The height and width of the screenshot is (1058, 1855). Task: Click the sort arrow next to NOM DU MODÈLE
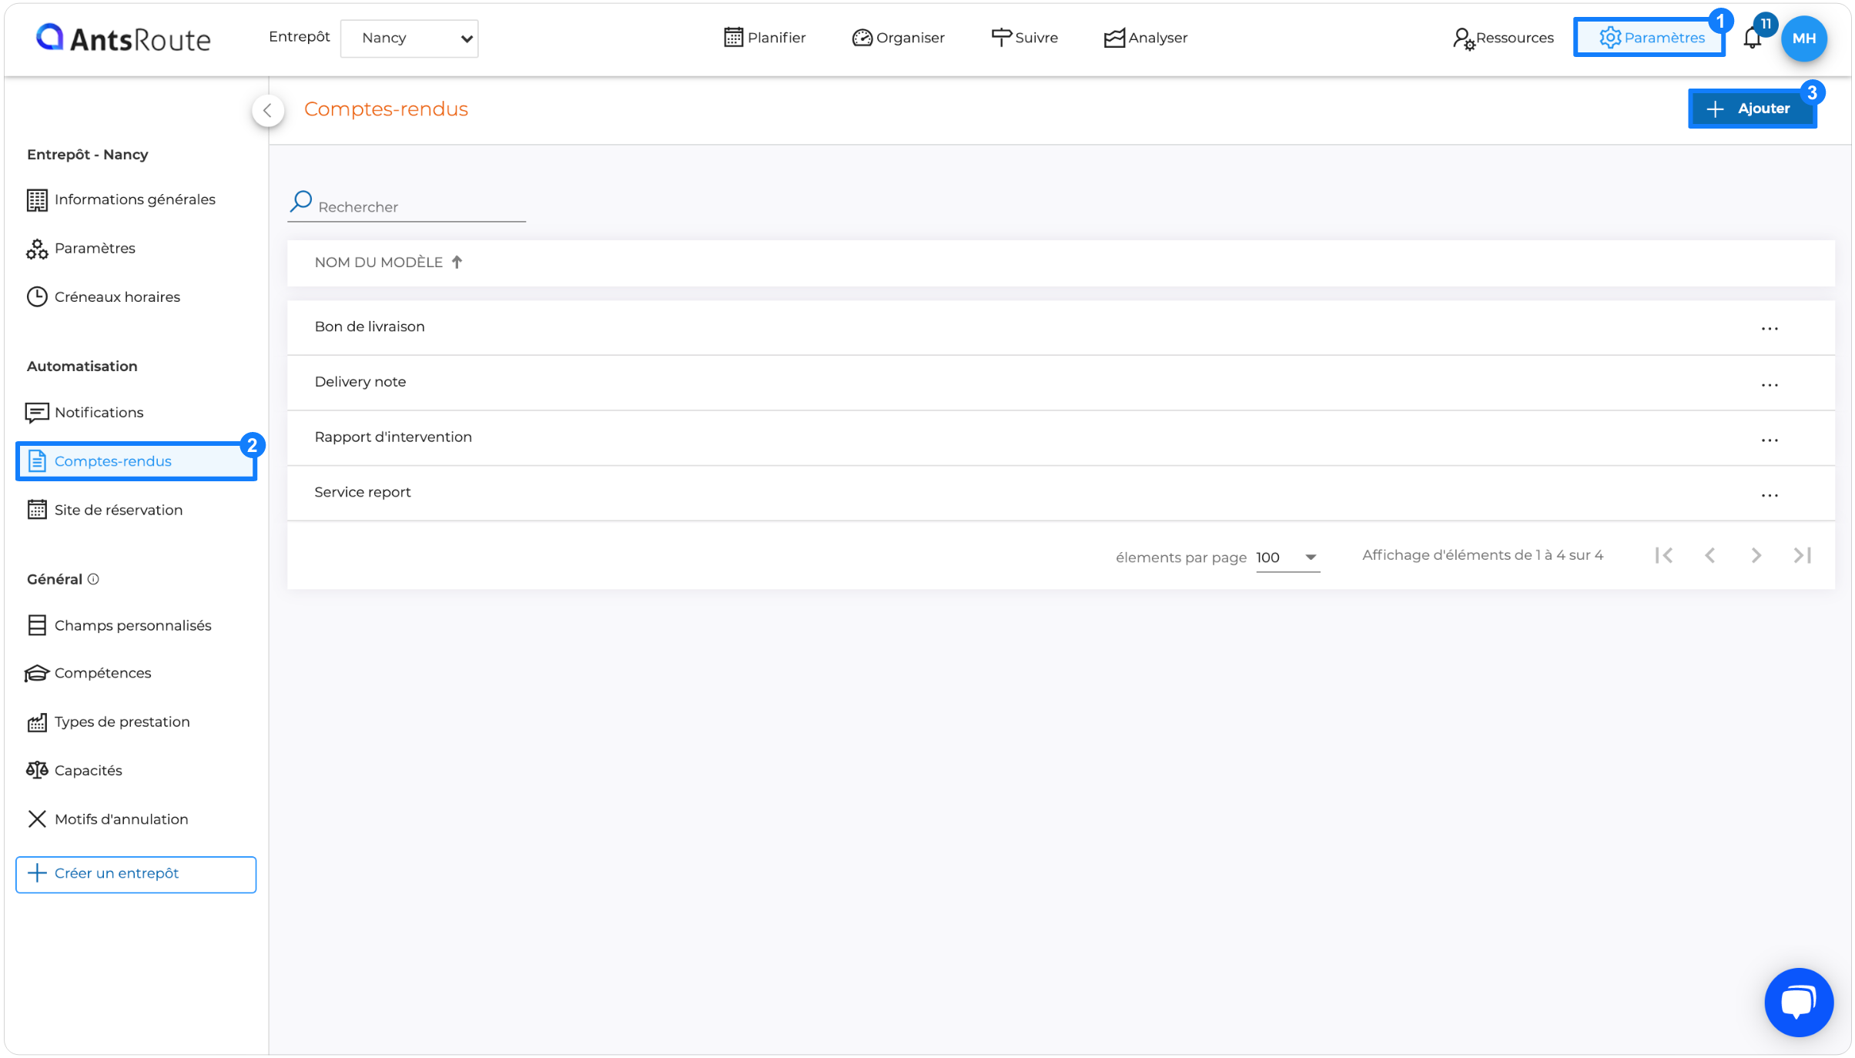click(457, 263)
